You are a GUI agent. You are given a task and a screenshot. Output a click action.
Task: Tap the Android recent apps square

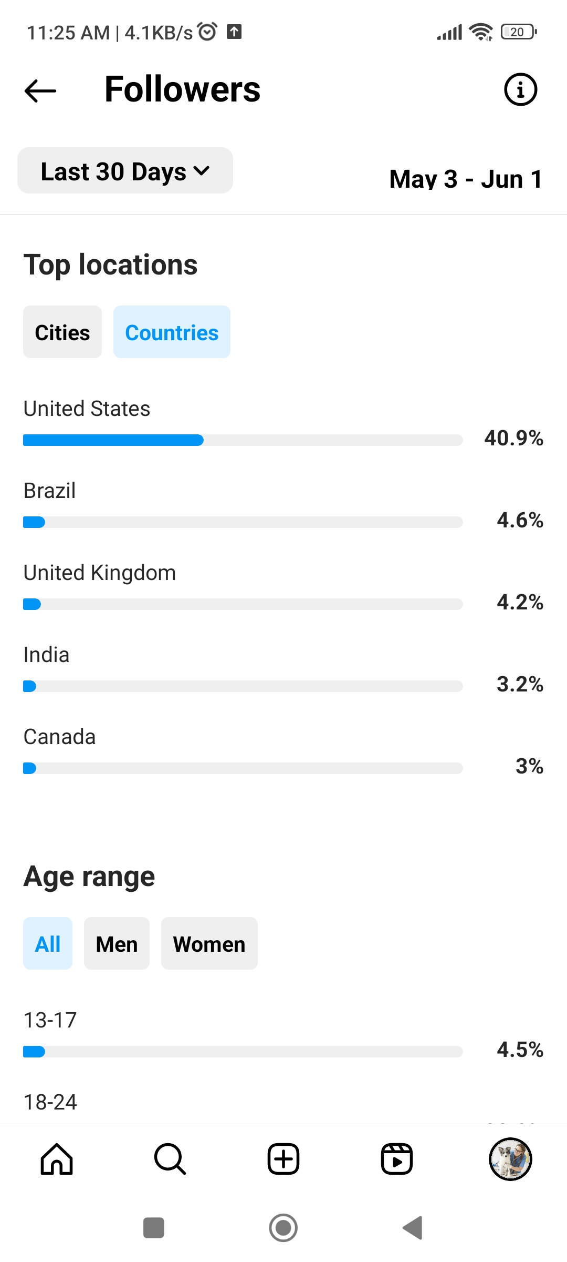coord(154,1228)
